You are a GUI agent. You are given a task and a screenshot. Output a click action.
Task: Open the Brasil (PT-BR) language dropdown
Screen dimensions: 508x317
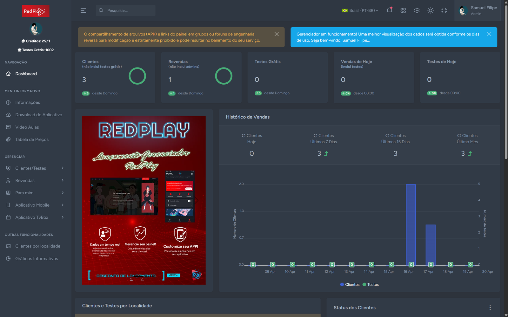(x=360, y=10)
